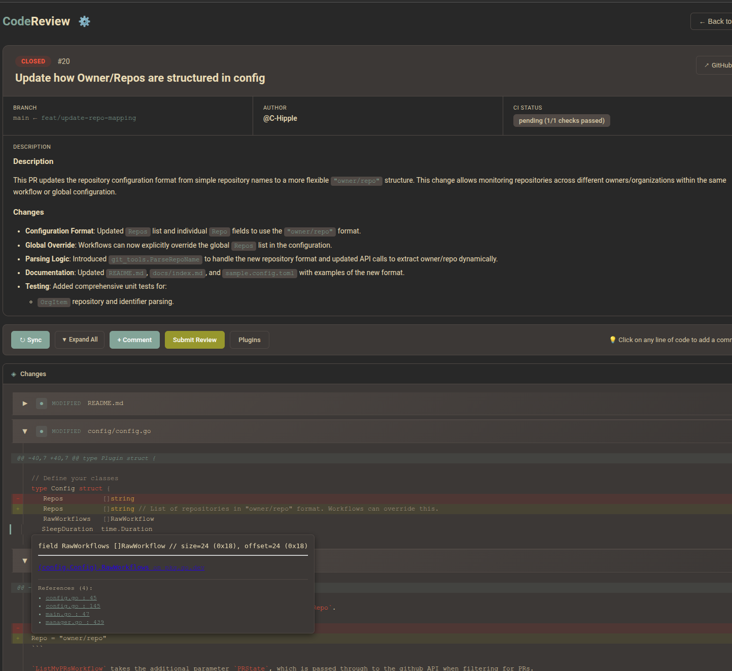Click the feat/update-repo-mapping branch name

tap(89, 118)
